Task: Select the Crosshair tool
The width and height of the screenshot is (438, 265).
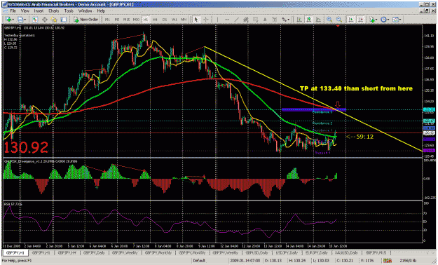Action: point(206,20)
